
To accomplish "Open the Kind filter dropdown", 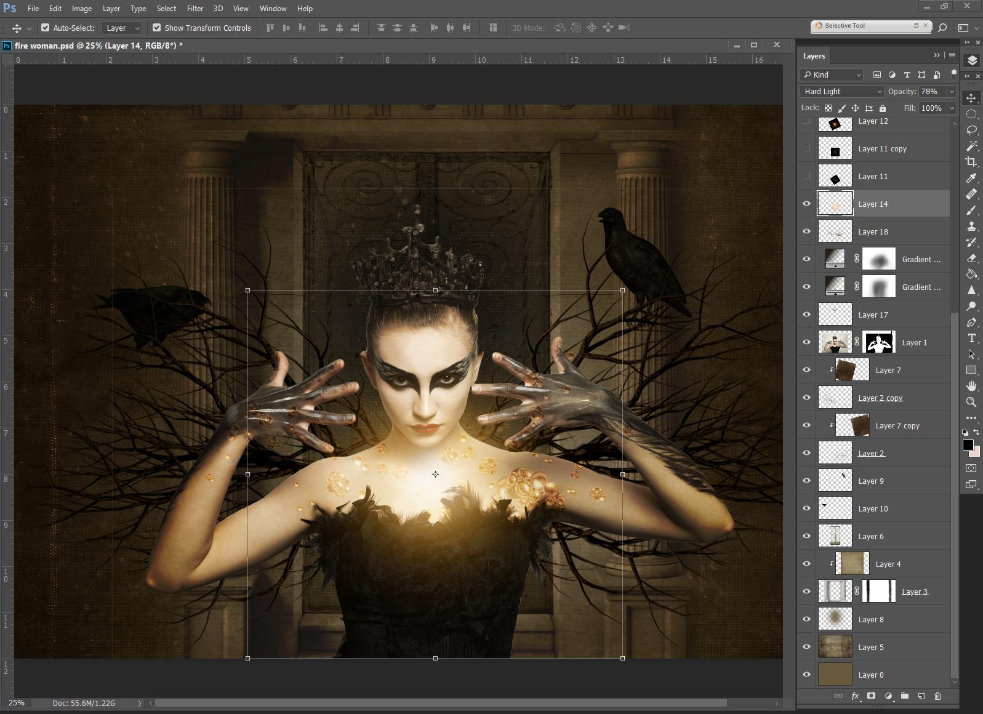I will 832,74.
